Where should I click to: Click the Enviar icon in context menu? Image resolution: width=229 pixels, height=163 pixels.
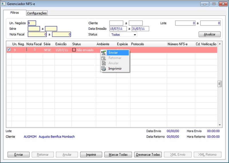(x=104, y=53)
